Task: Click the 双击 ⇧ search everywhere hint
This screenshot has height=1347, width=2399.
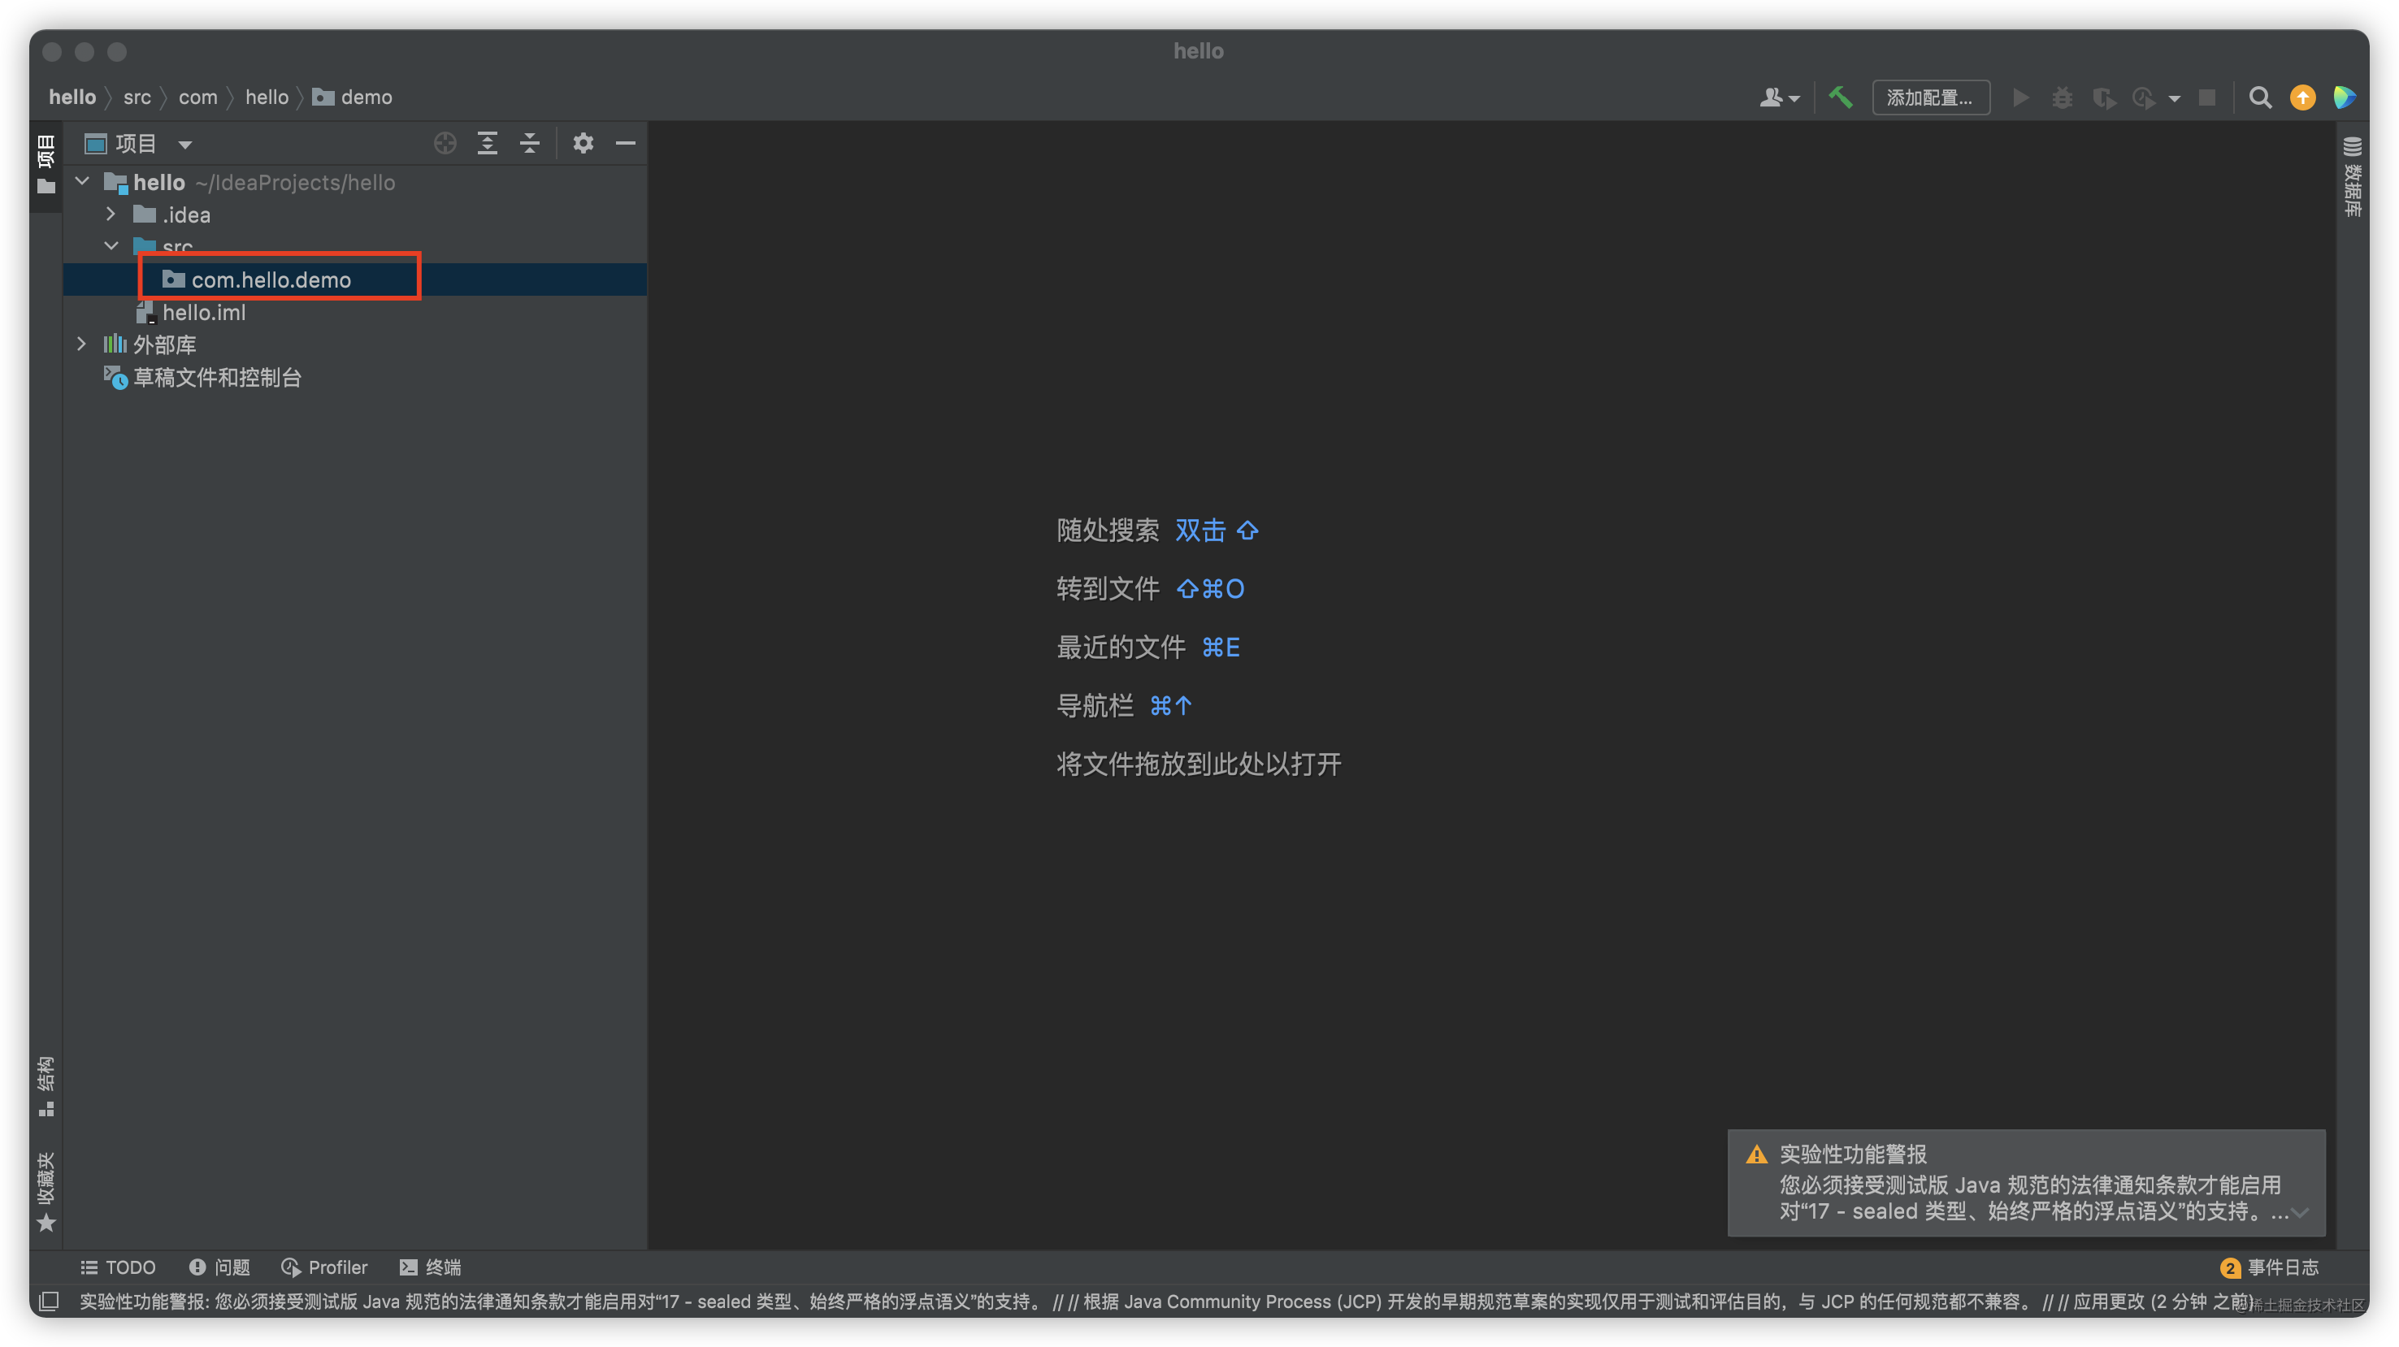Action: [1217, 531]
